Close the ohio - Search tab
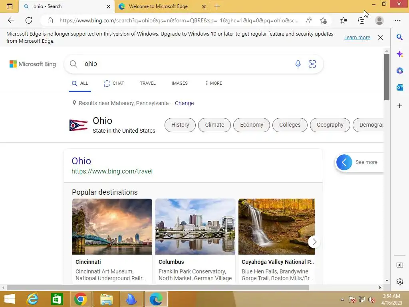 point(109,6)
